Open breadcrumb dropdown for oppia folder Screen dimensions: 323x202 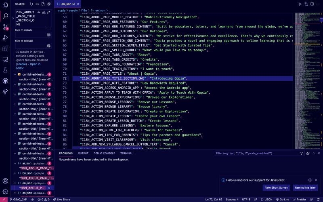coord(61,11)
